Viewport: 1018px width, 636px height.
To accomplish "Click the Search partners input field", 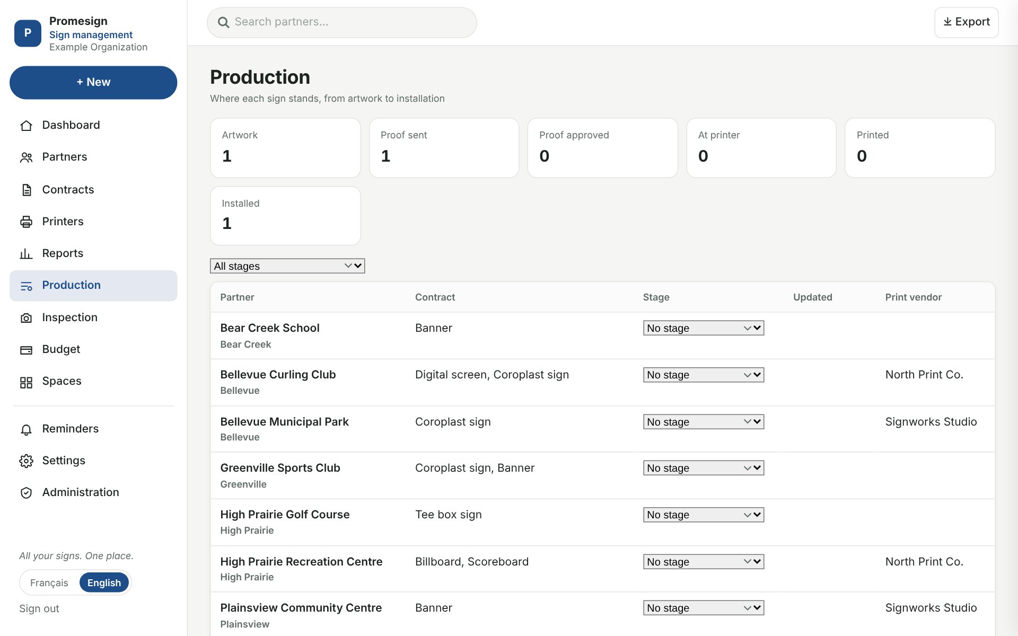I will (x=342, y=22).
